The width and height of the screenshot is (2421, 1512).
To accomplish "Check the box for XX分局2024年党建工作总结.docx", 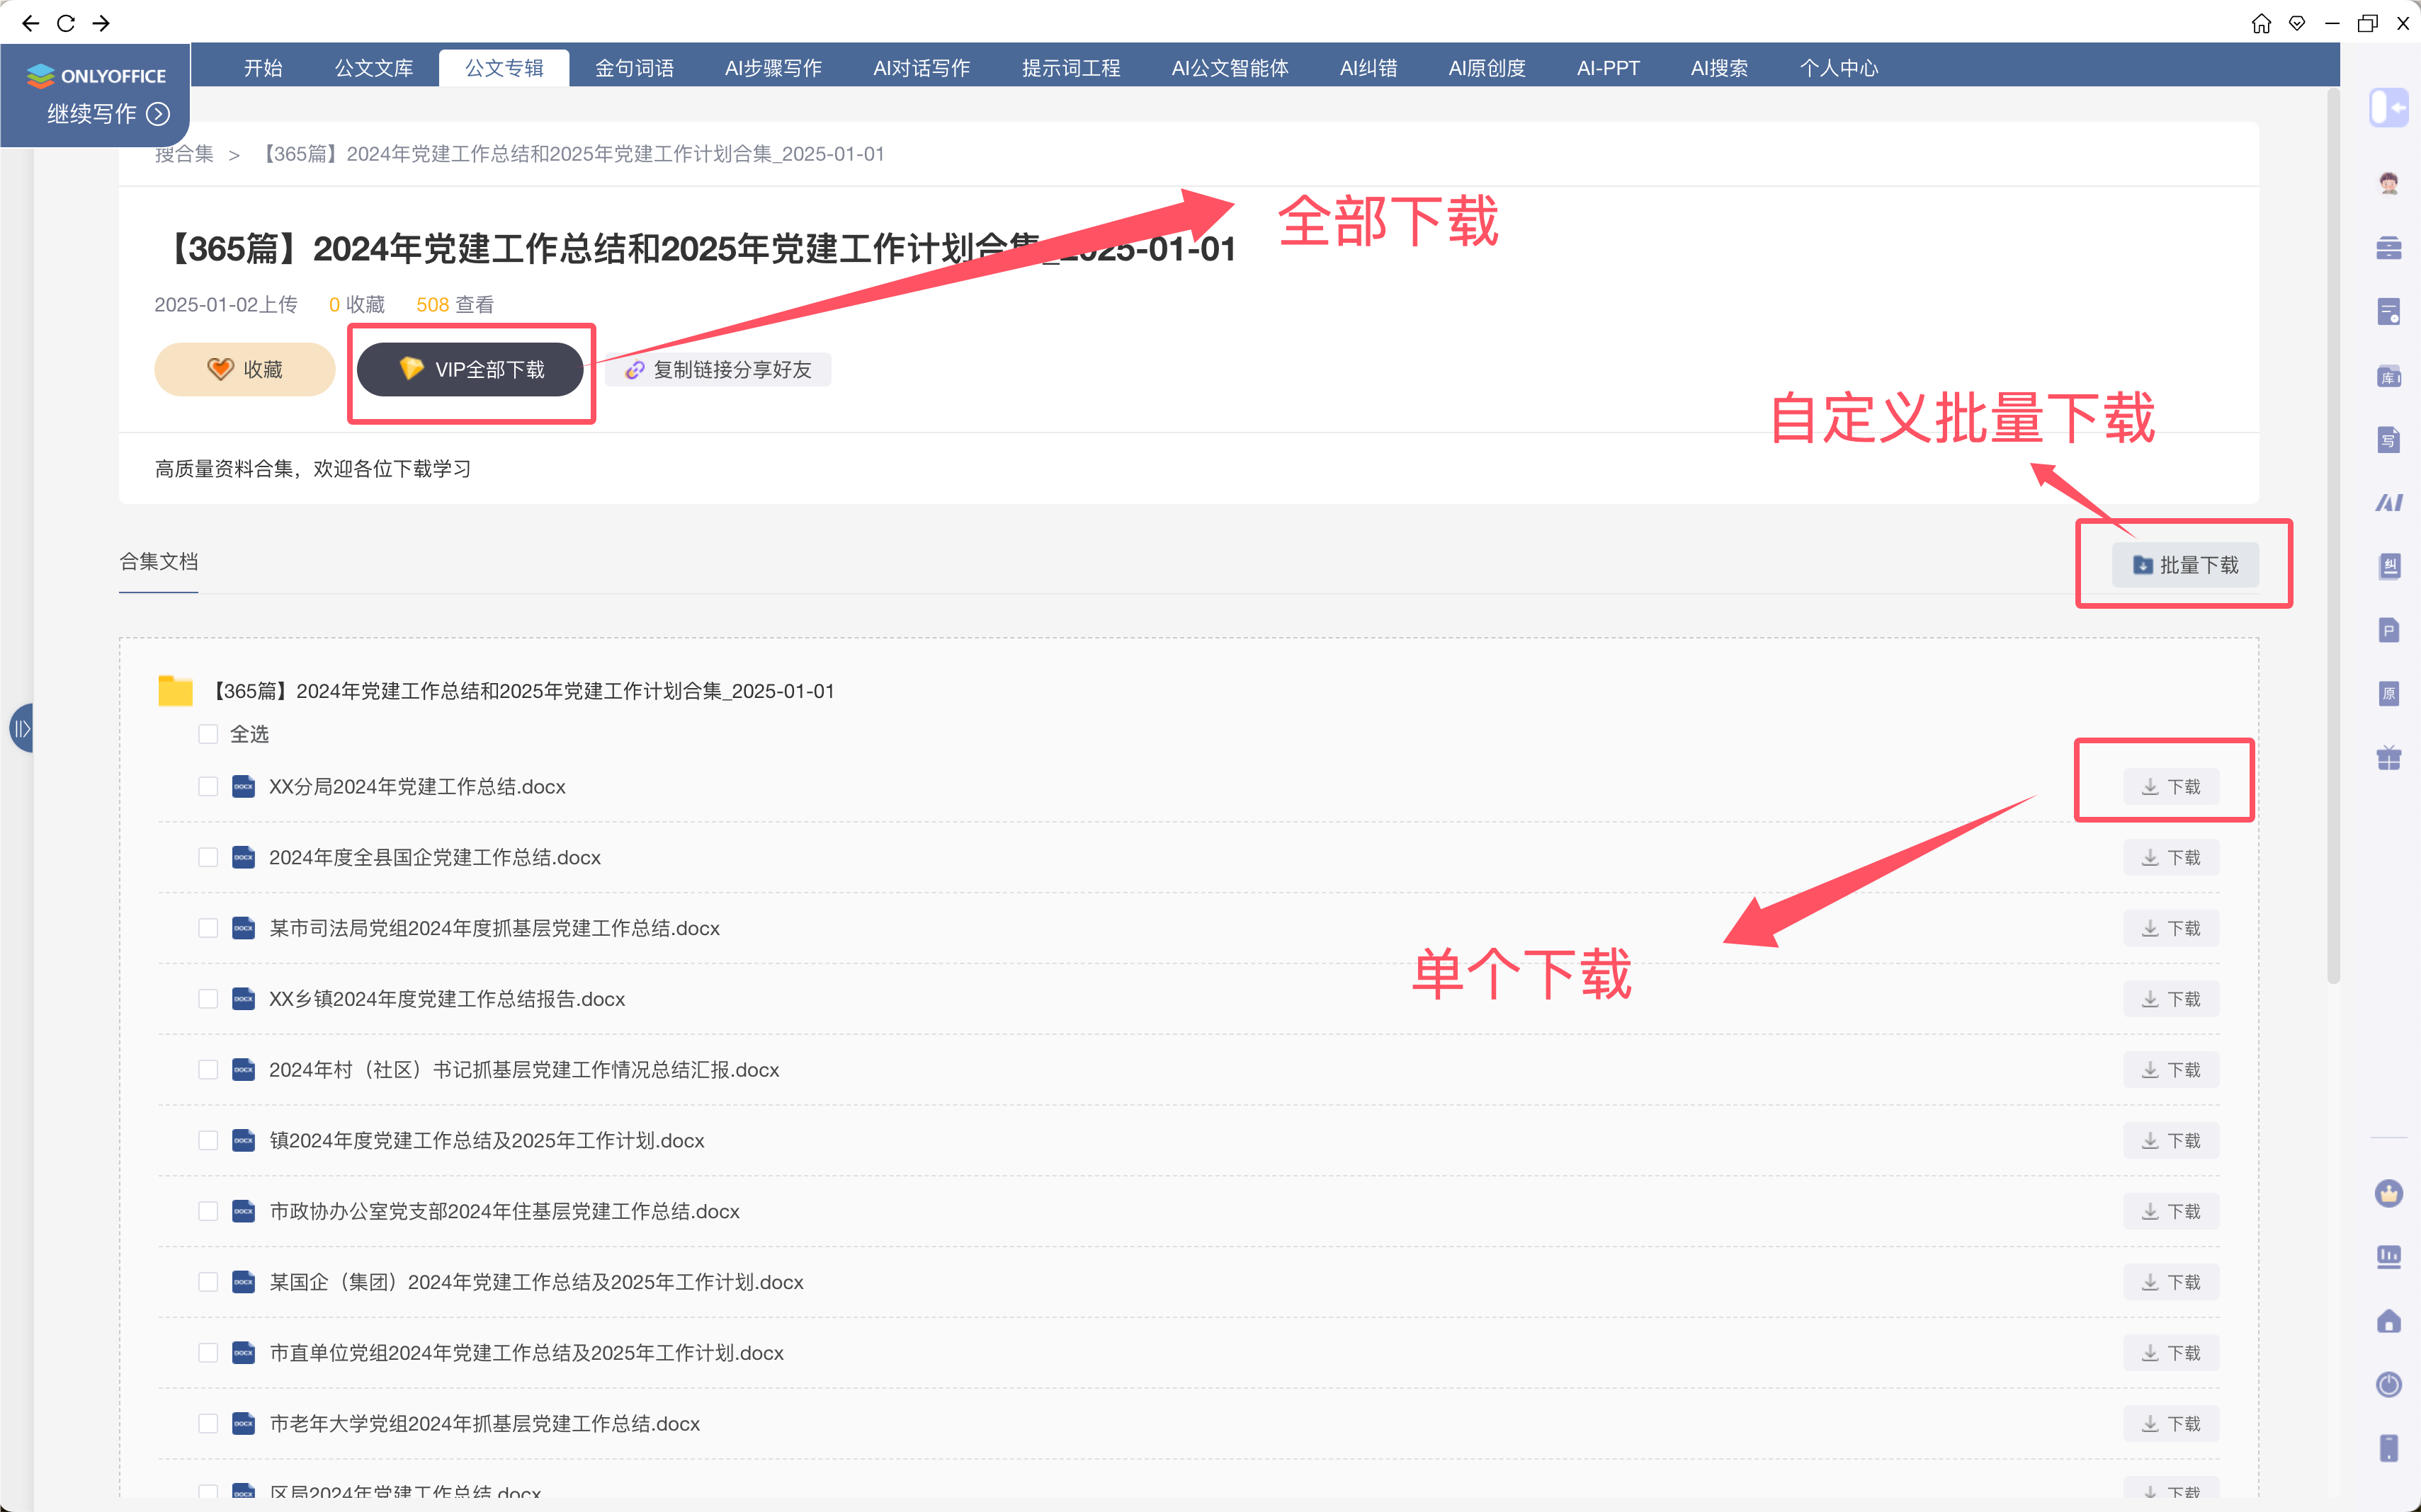I will click(208, 787).
